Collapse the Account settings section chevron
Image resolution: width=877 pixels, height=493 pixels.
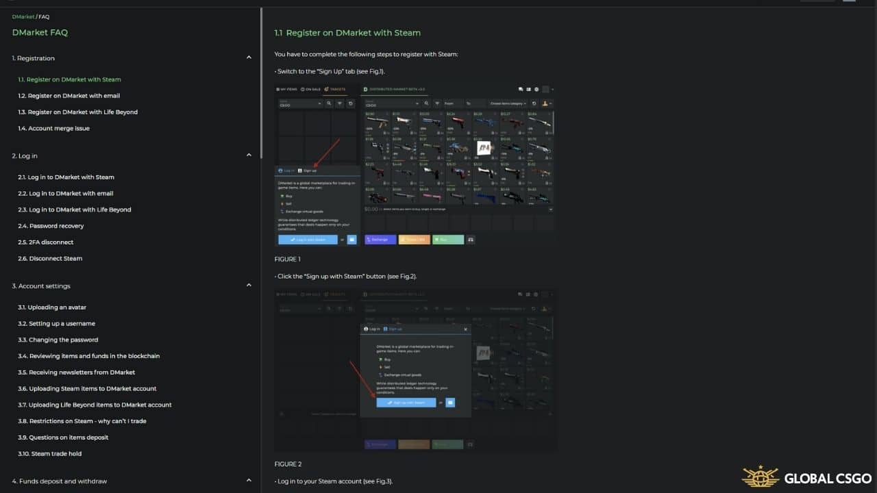click(249, 286)
